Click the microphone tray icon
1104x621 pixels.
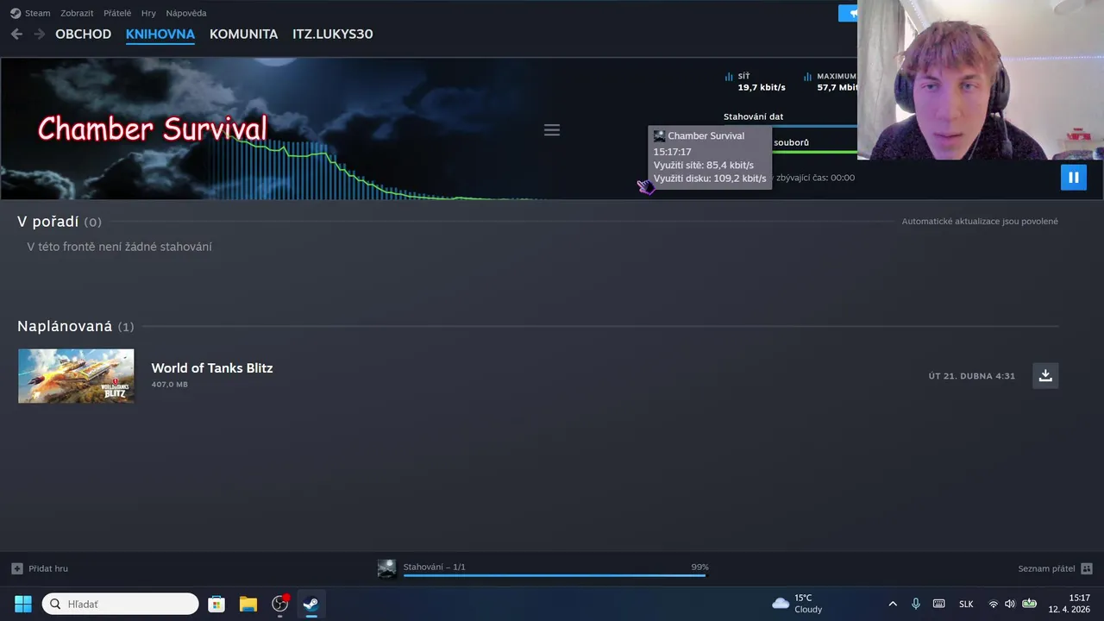pyautogui.click(x=916, y=604)
